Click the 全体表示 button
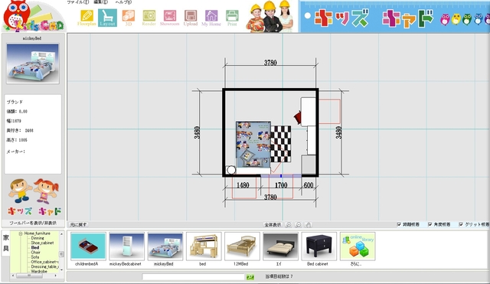 click(273, 224)
